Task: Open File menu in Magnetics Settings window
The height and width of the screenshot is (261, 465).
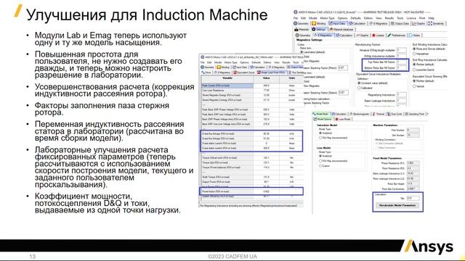Action: [296, 18]
